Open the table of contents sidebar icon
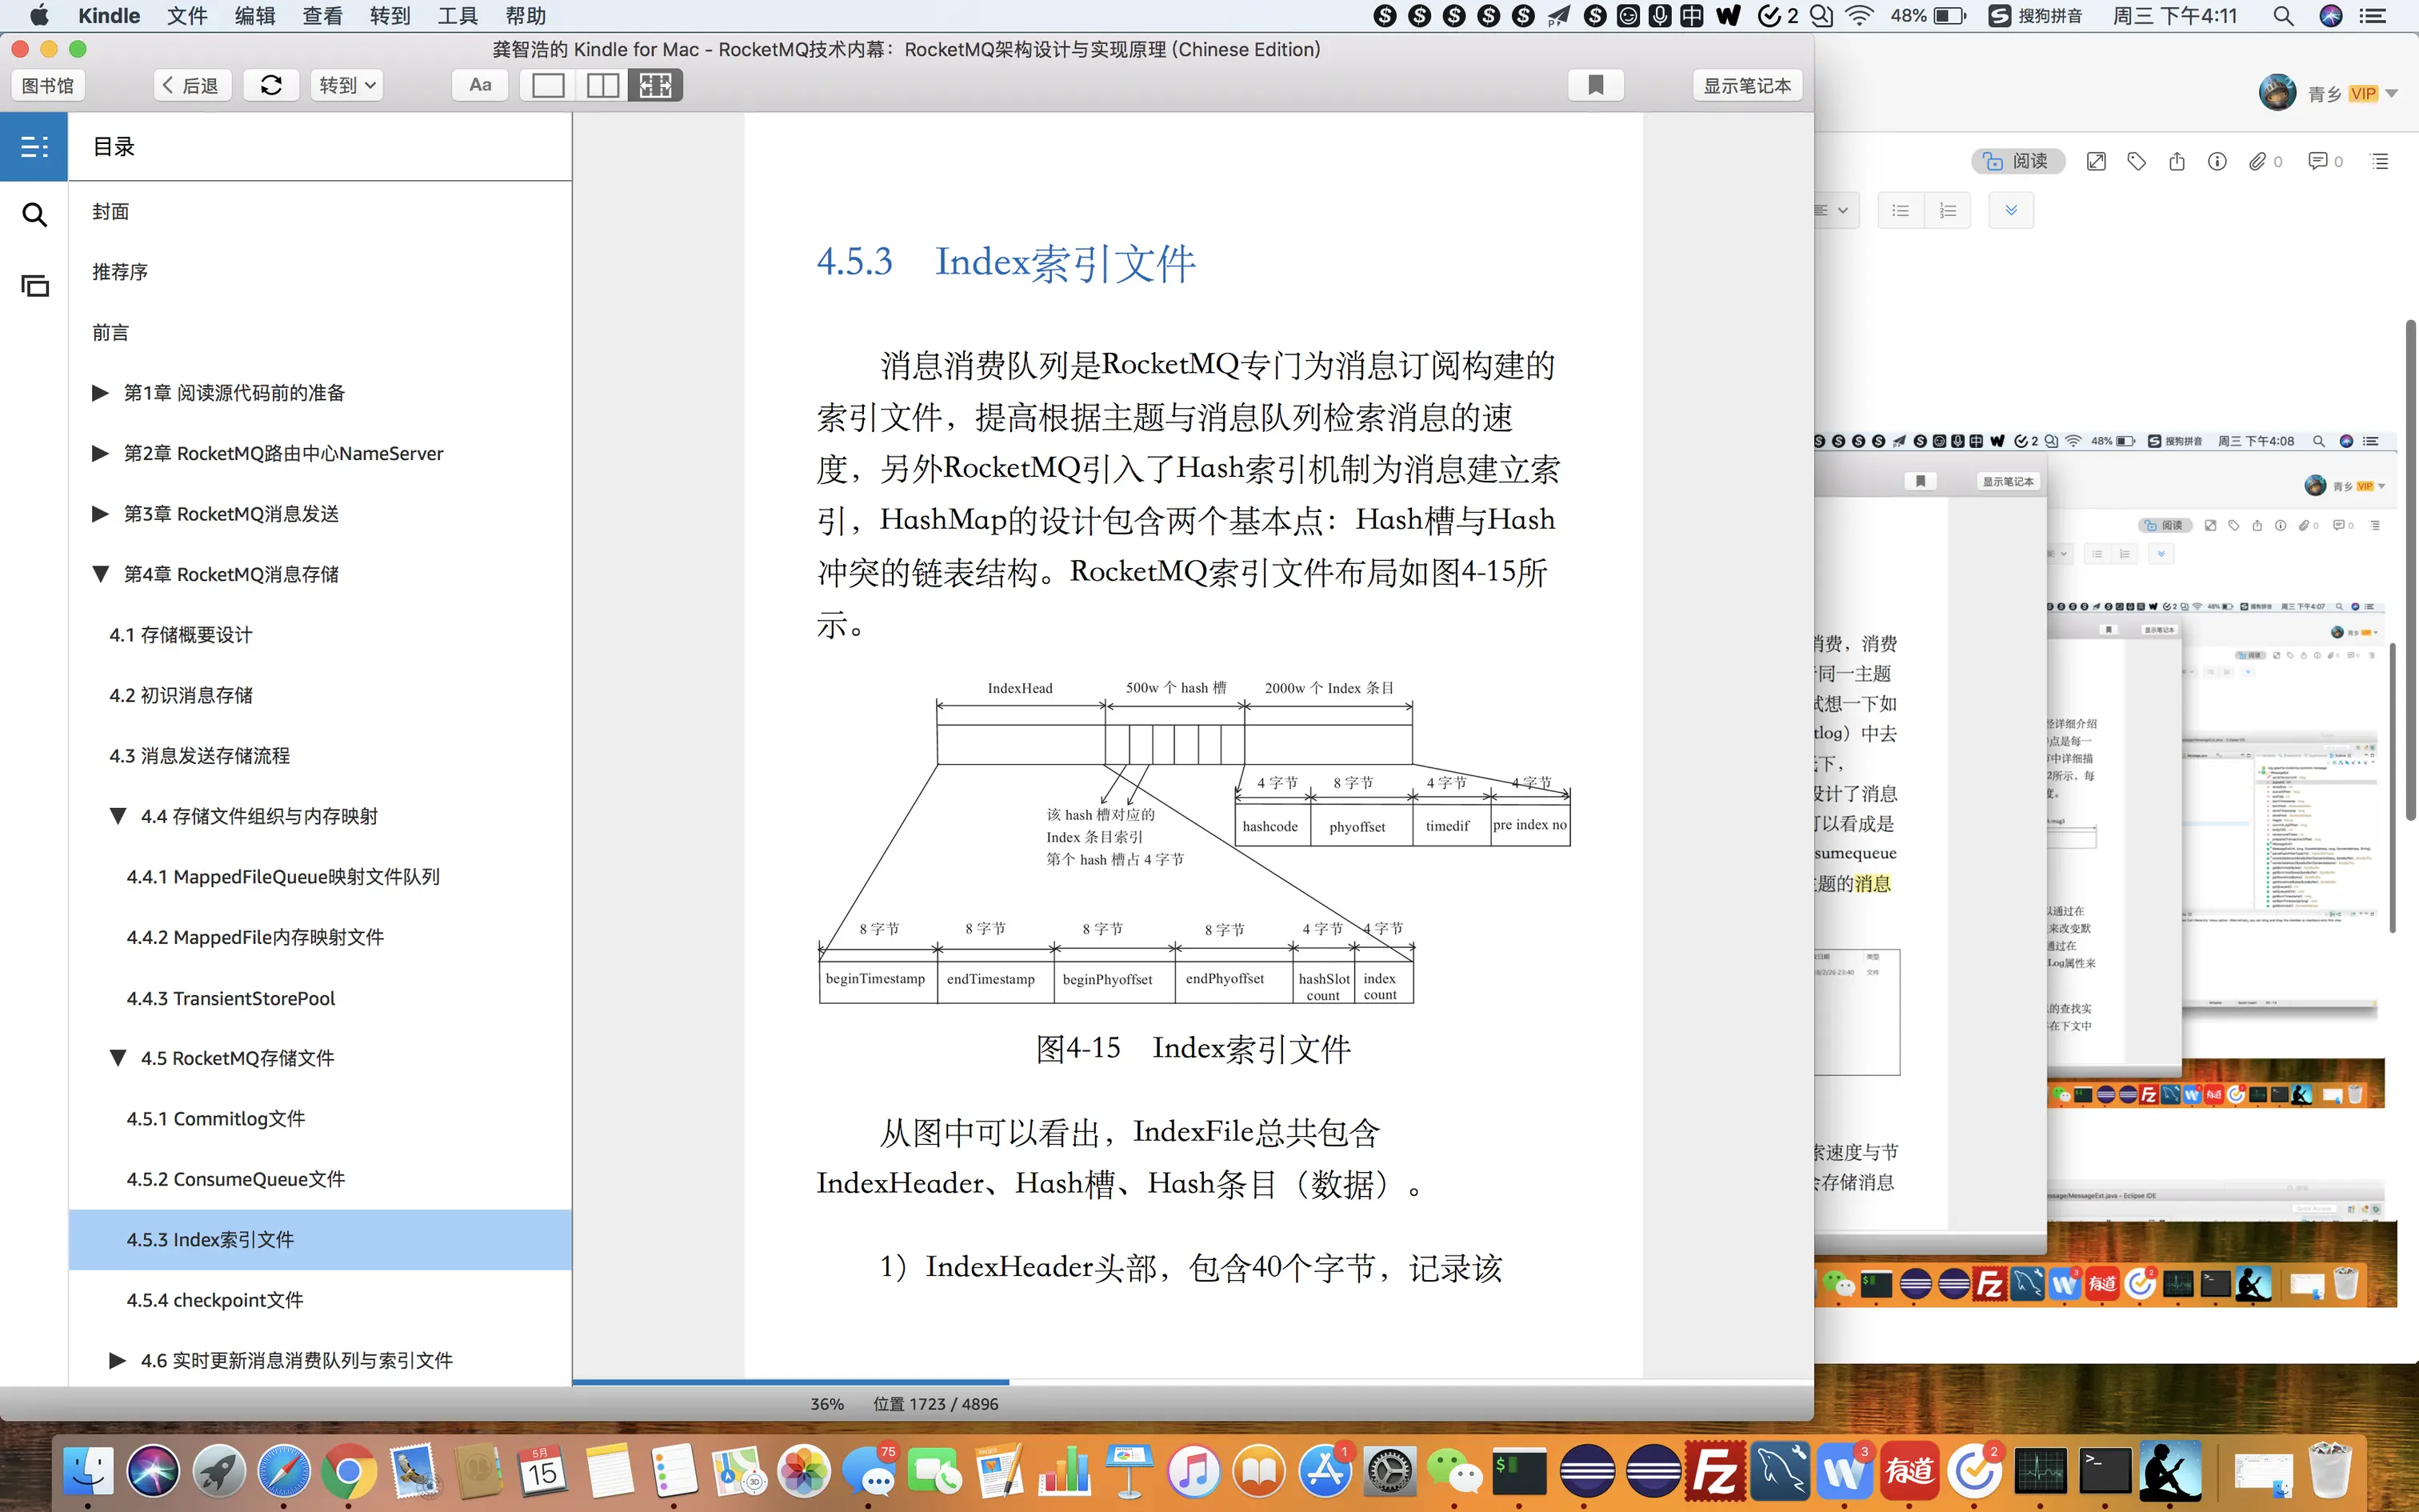The height and width of the screenshot is (1512, 2419). pos(34,147)
